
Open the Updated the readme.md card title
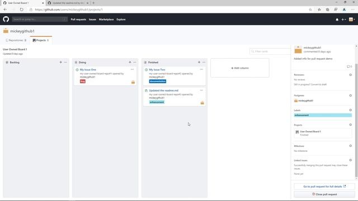pyautogui.click(x=164, y=90)
